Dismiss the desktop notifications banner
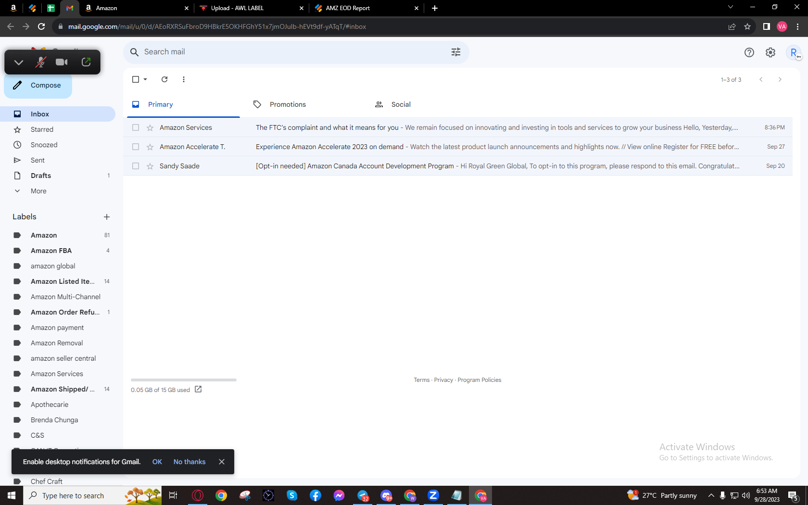This screenshot has width=808, height=505. [222, 462]
